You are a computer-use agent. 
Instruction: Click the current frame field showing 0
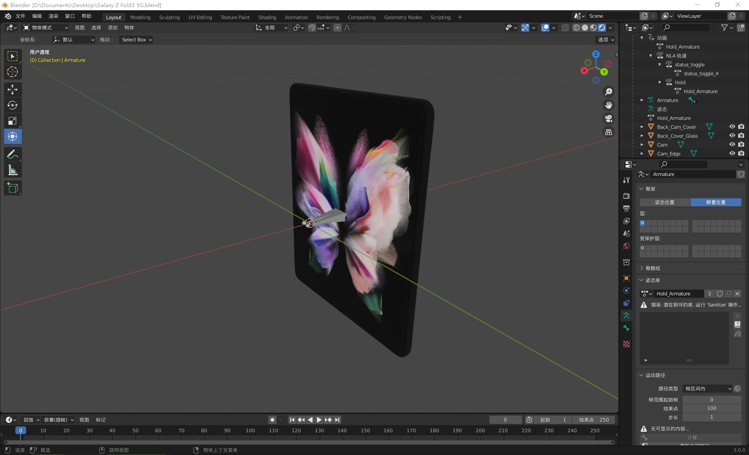click(506, 420)
